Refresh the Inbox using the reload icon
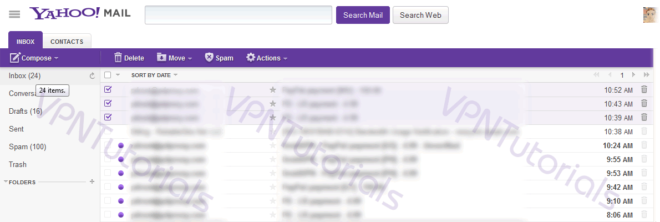The height and width of the screenshot is (222, 660). [x=92, y=75]
